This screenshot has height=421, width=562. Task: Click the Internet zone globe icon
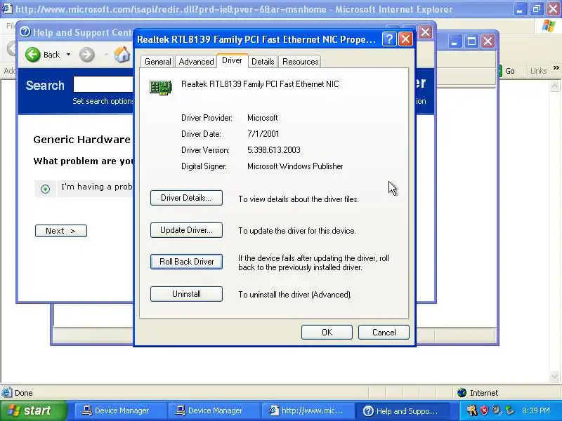pyautogui.click(x=462, y=393)
